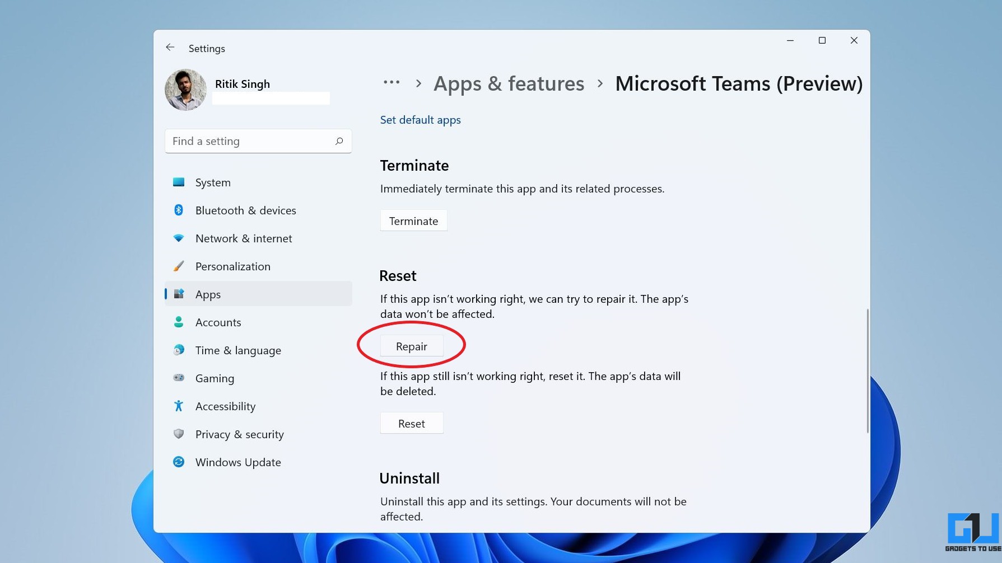1002x563 pixels.
Task: Open the Set default apps link
Action: tap(420, 119)
